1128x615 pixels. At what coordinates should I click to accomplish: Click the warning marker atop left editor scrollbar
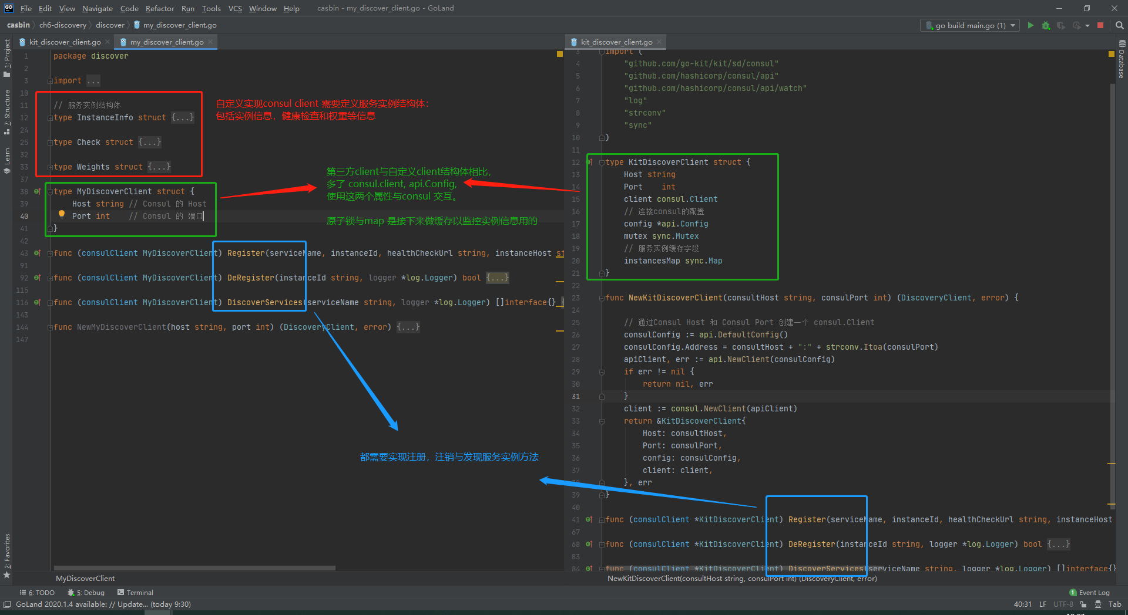tap(559, 54)
